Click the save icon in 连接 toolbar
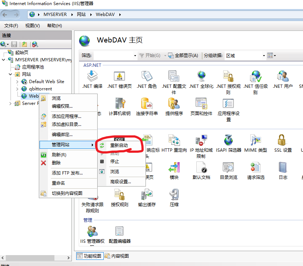This screenshot has height=266, width=303. (14, 45)
